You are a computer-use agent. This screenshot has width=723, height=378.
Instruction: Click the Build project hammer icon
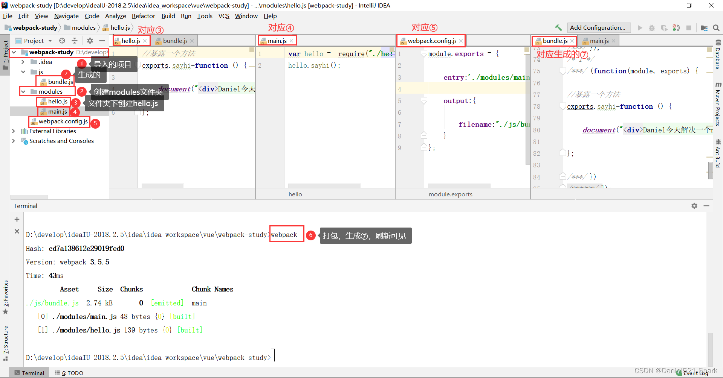[x=558, y=27]
